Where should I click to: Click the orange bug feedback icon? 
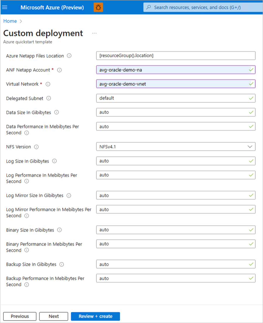click(x=98, y=7)
